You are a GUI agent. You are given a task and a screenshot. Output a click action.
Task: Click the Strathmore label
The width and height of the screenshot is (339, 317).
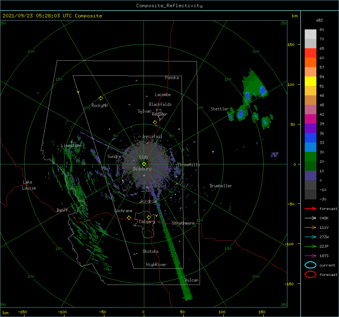pyautogui.click(x=183, y=223)
